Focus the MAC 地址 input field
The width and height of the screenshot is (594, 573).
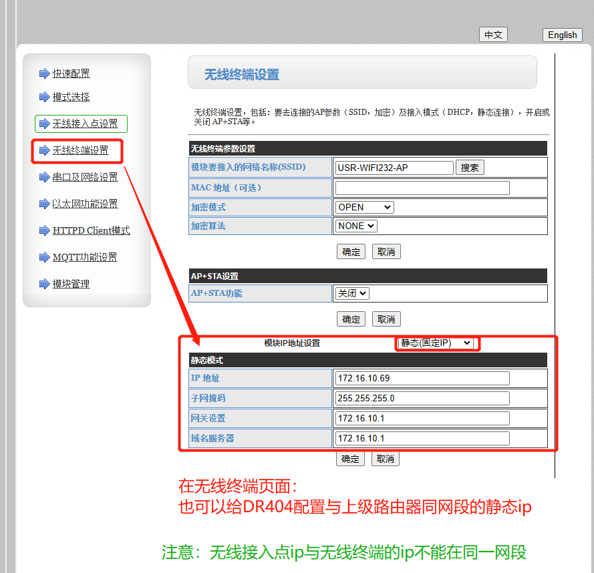click(422, 188)
